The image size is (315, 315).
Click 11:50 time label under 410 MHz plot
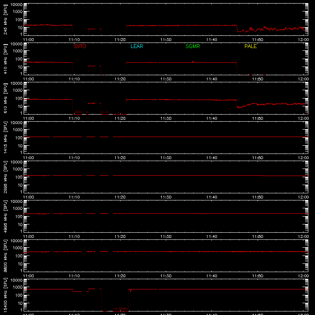pos(258,79)
